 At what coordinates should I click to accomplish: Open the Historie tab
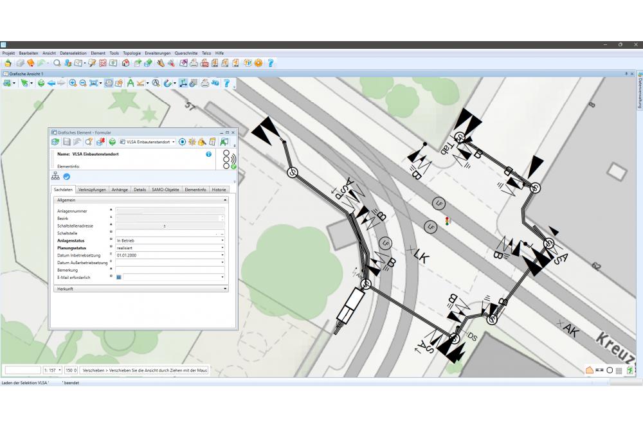(x=219, y=190)
